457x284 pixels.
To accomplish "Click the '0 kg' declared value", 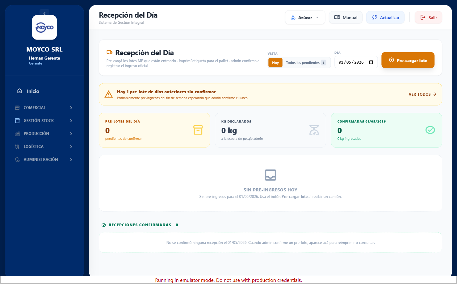I will point(229,131).
